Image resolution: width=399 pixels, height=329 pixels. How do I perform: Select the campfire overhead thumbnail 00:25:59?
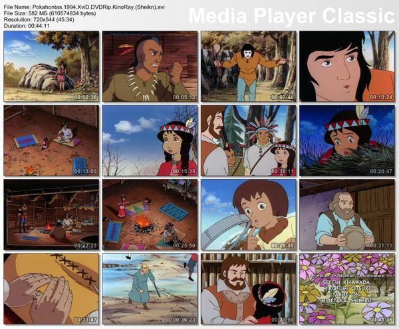pyautogui.click(x=150, y=214)
